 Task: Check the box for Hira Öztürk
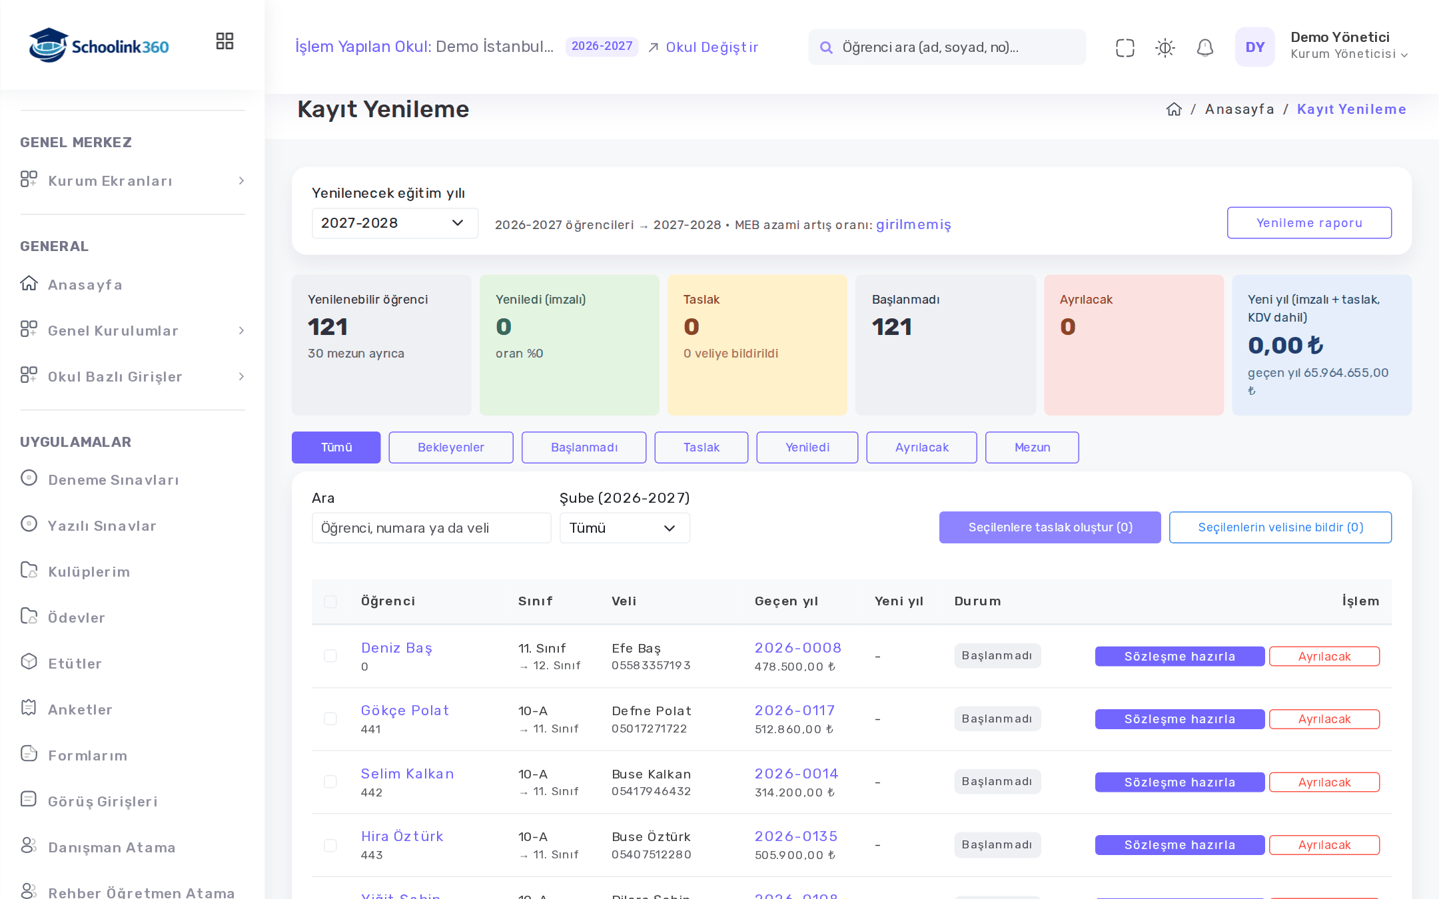(330, 845)
